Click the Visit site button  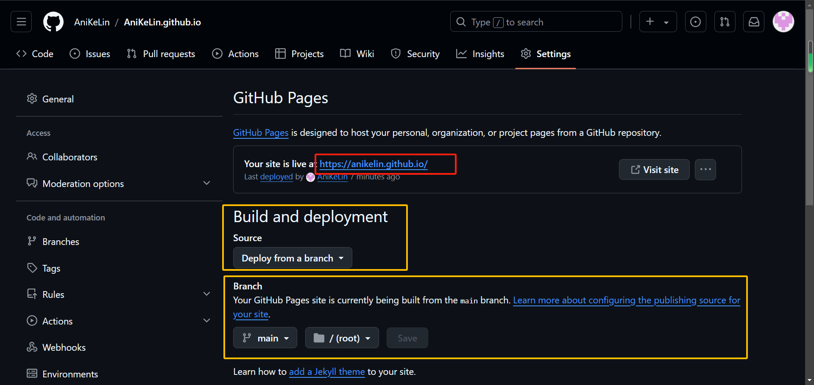(654, 170)
